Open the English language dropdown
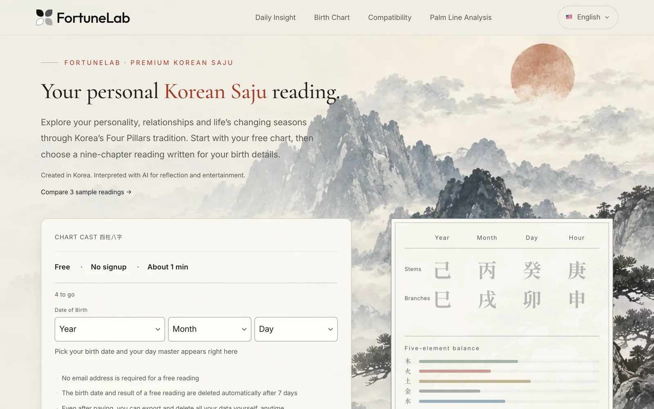The image size is (654, 409). click(588, 17)
